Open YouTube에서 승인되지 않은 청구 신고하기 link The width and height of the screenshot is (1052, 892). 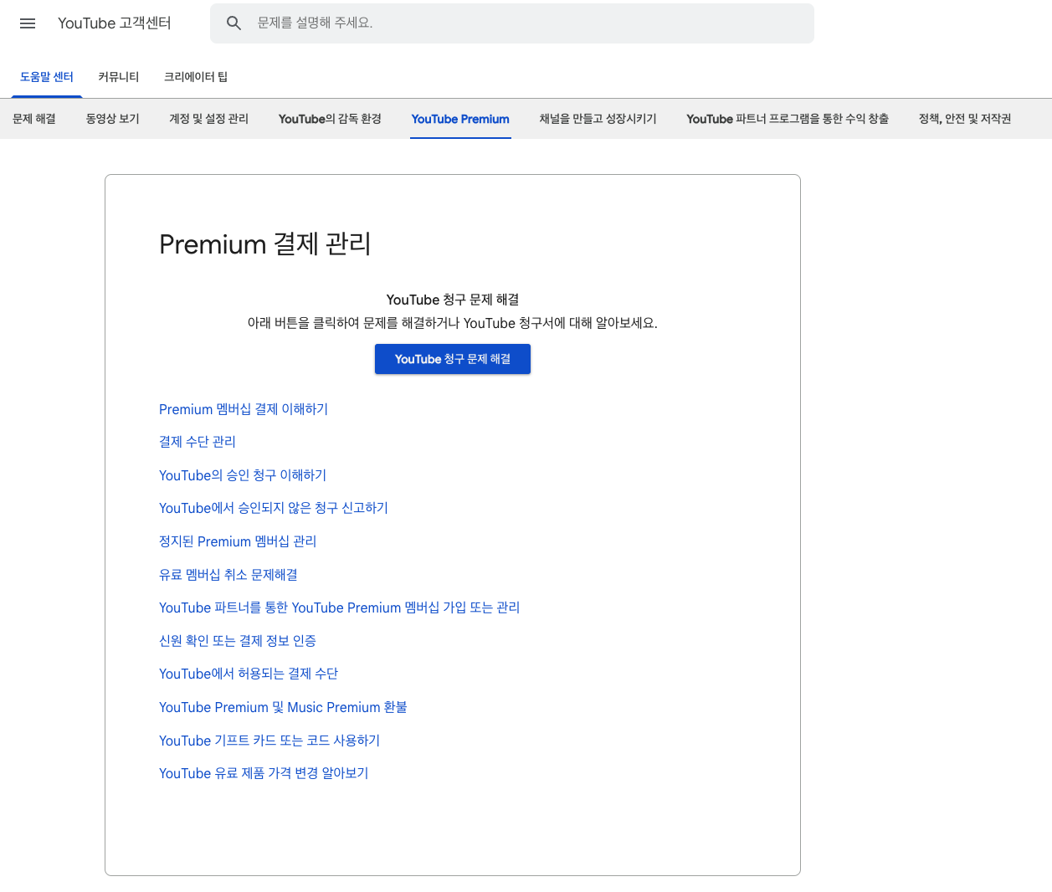pos(274,508)
